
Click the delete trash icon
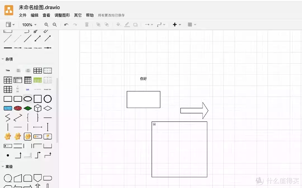tap(87, 24)
